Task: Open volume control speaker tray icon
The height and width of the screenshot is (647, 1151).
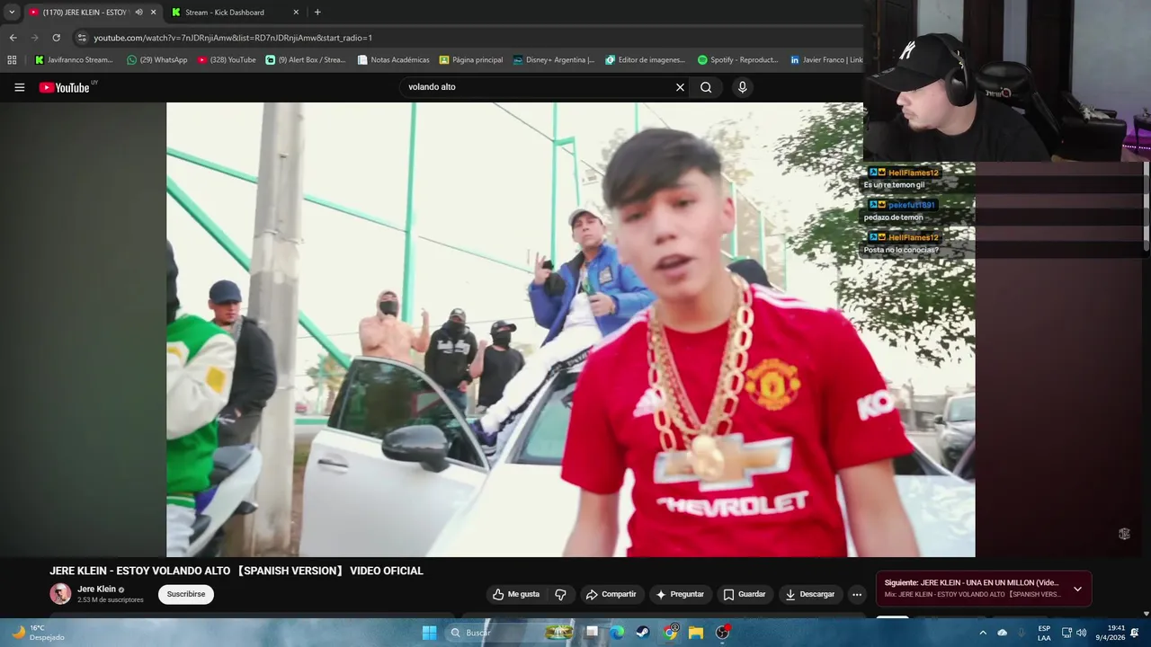Action: click(1082, 633)
